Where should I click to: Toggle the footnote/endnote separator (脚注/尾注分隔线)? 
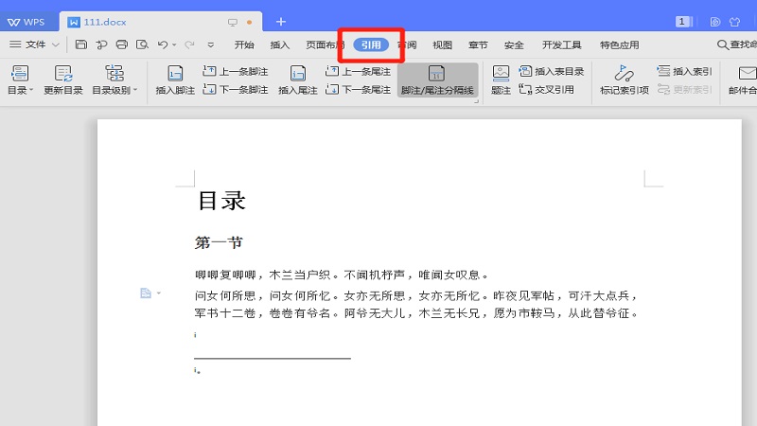click(437, 80)
